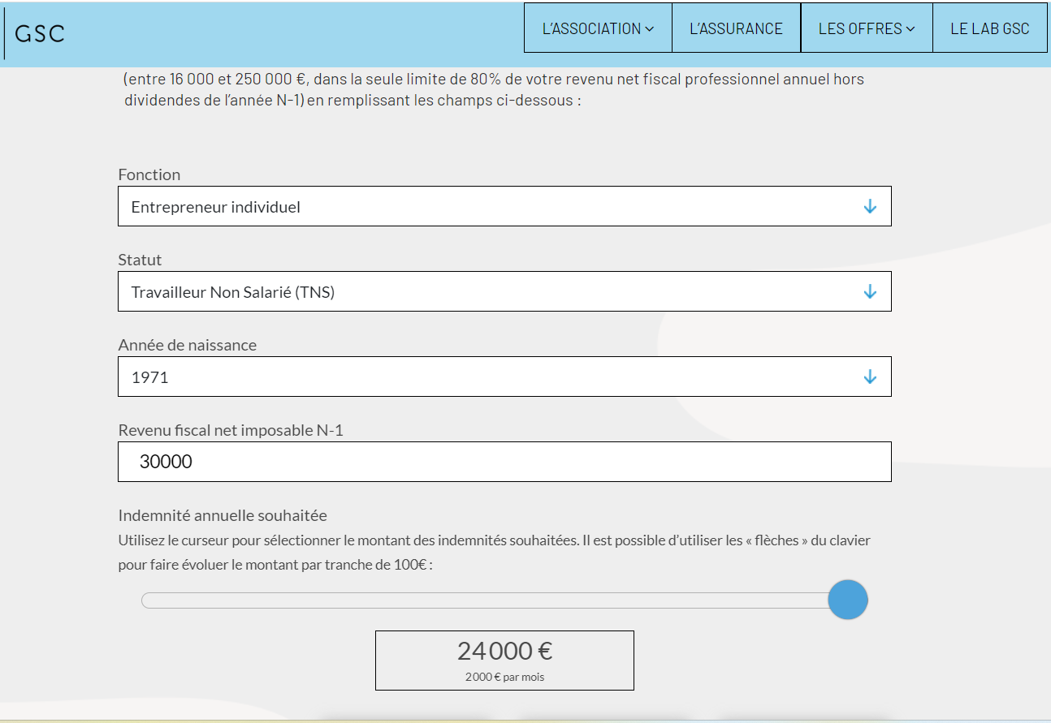Click the blue arrow in Statut field
1051x723 pixels.
pos(870,291)
